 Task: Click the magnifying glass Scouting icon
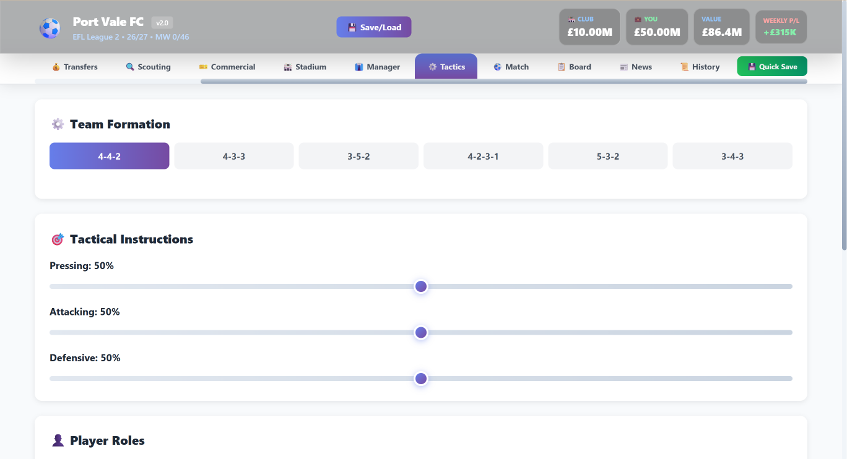coord(130,67)
